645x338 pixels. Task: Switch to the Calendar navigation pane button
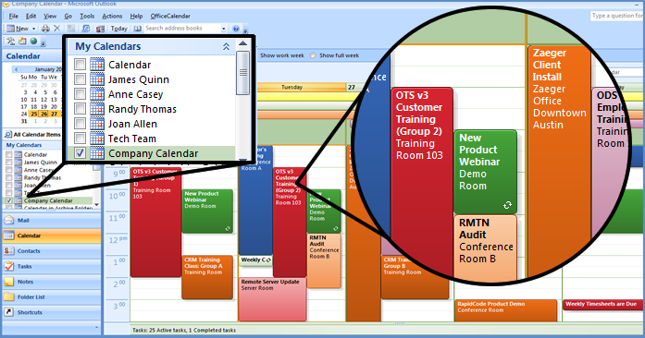tap(52, 235)
